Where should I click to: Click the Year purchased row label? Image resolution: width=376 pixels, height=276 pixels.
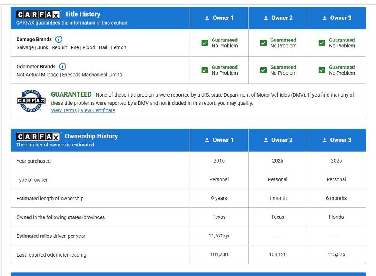(x=33, y=161)
